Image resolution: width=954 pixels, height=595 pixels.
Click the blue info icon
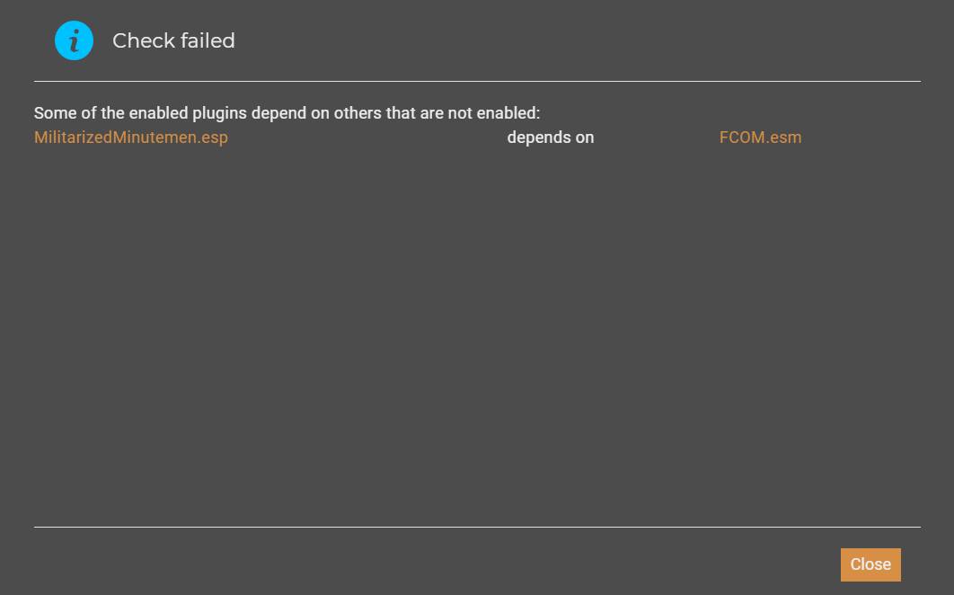[x=74, y=40]
